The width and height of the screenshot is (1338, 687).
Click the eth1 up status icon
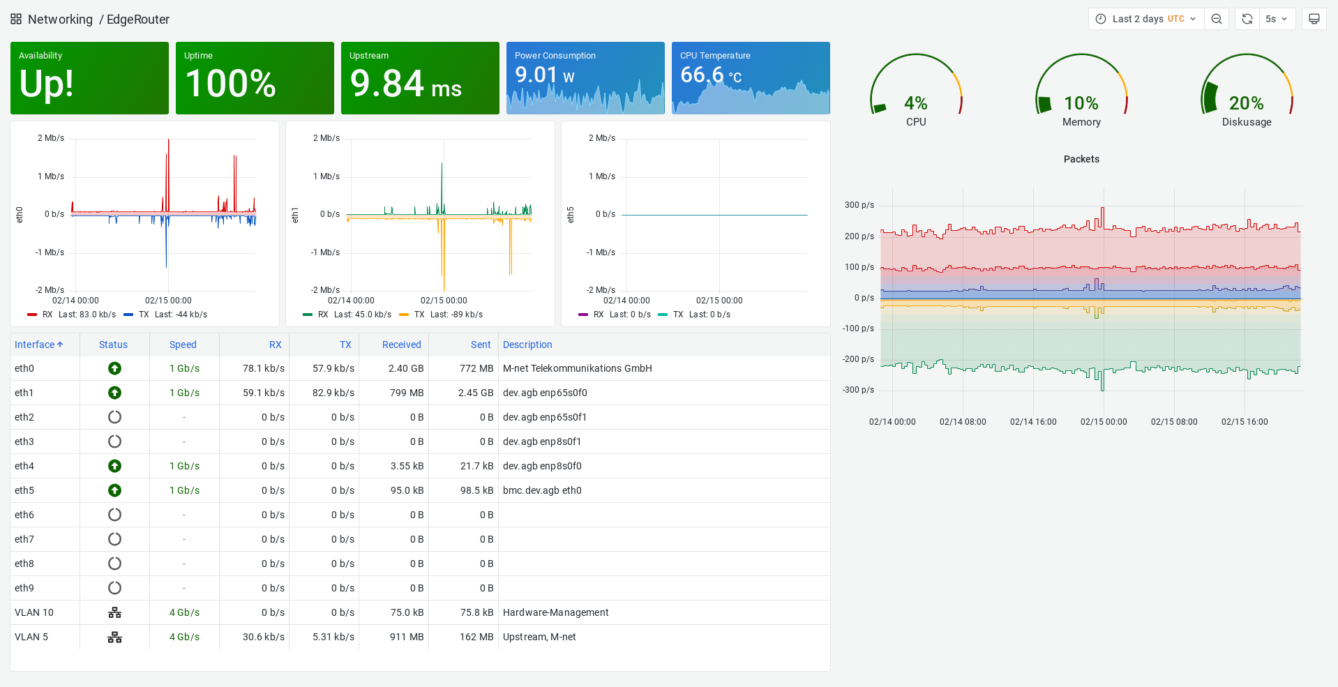pos(114,393)
